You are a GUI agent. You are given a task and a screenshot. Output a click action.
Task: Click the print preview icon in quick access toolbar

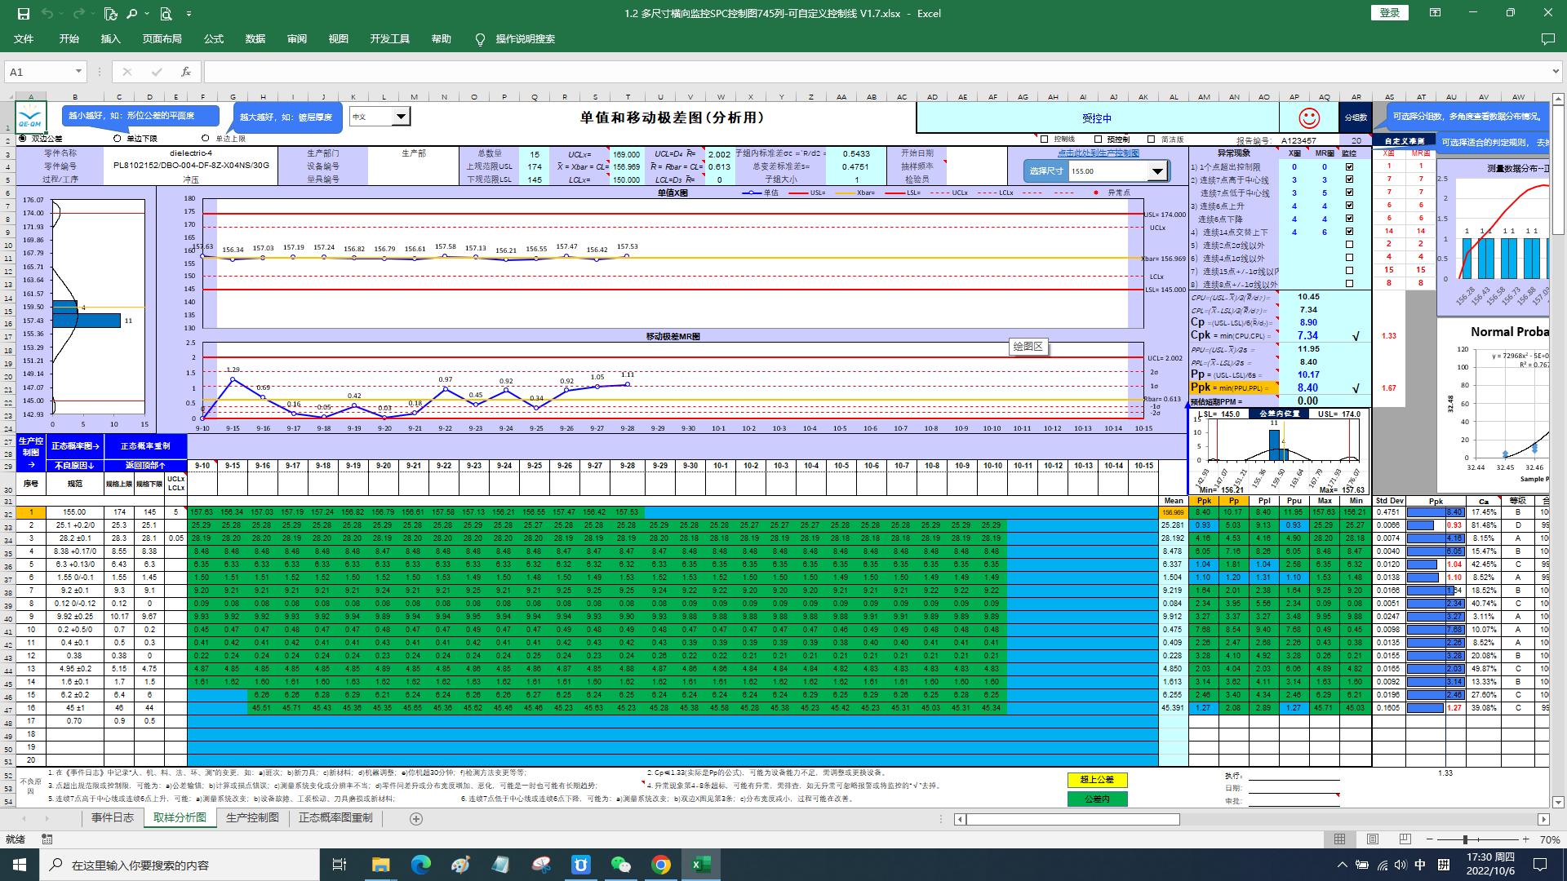166,14
